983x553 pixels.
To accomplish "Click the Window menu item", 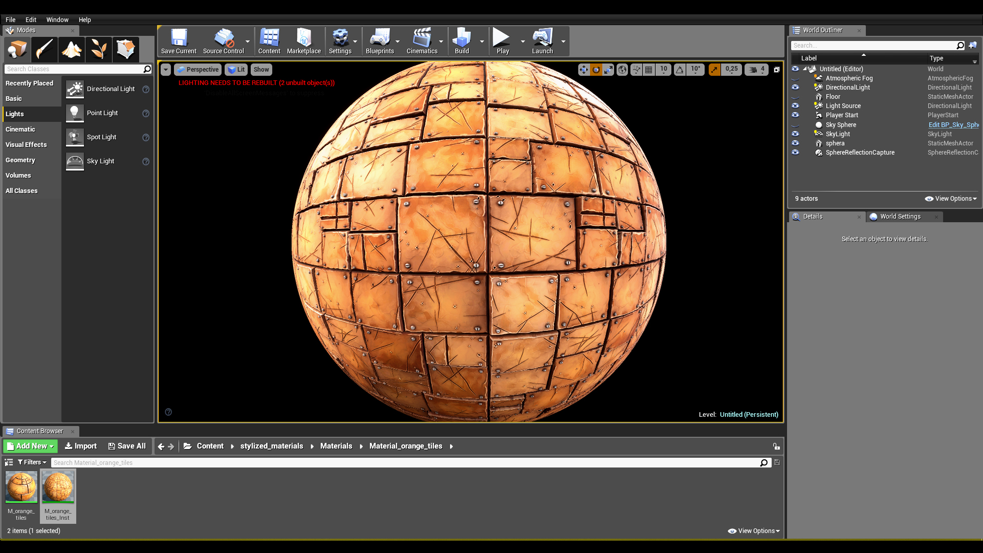I will pos(57,19).
